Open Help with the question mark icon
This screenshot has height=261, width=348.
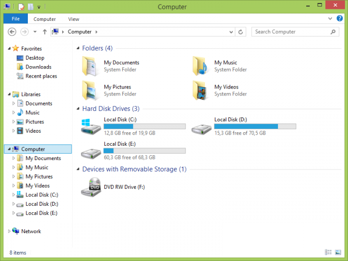pos(340,18)
